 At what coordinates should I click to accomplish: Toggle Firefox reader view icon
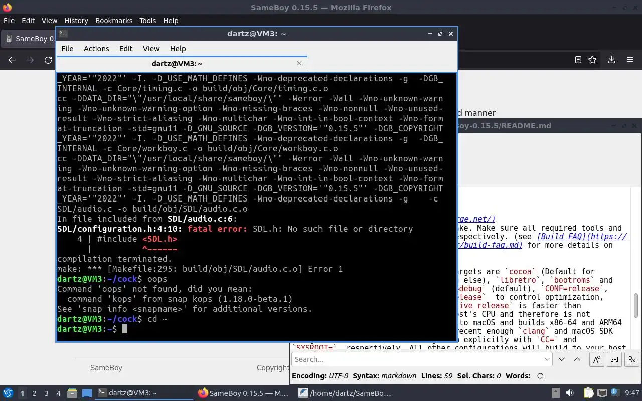(578, 60)
